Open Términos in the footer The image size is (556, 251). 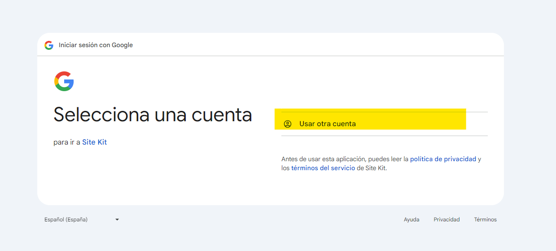485,220
